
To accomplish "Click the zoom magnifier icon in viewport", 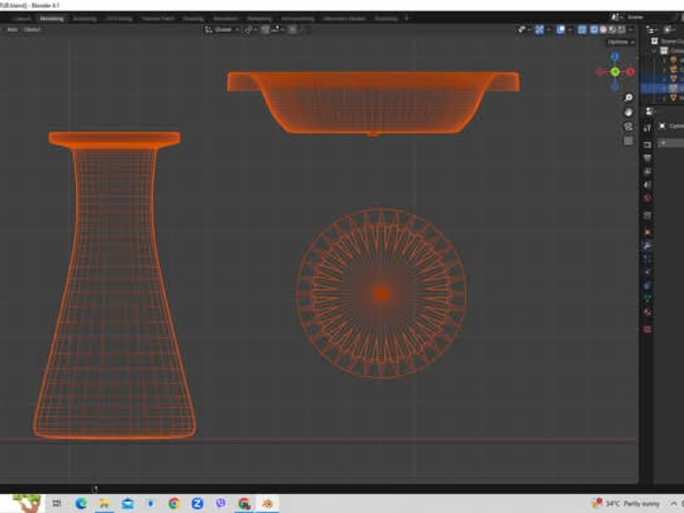I will pyautogui.click(x=628, y=97).
